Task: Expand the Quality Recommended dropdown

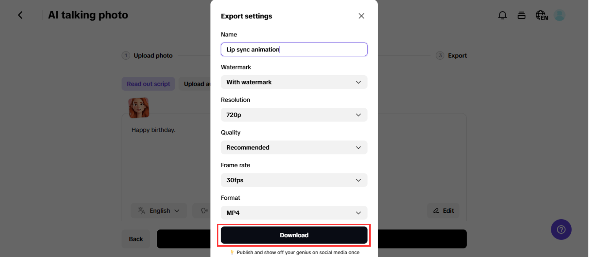Action: 294,147
